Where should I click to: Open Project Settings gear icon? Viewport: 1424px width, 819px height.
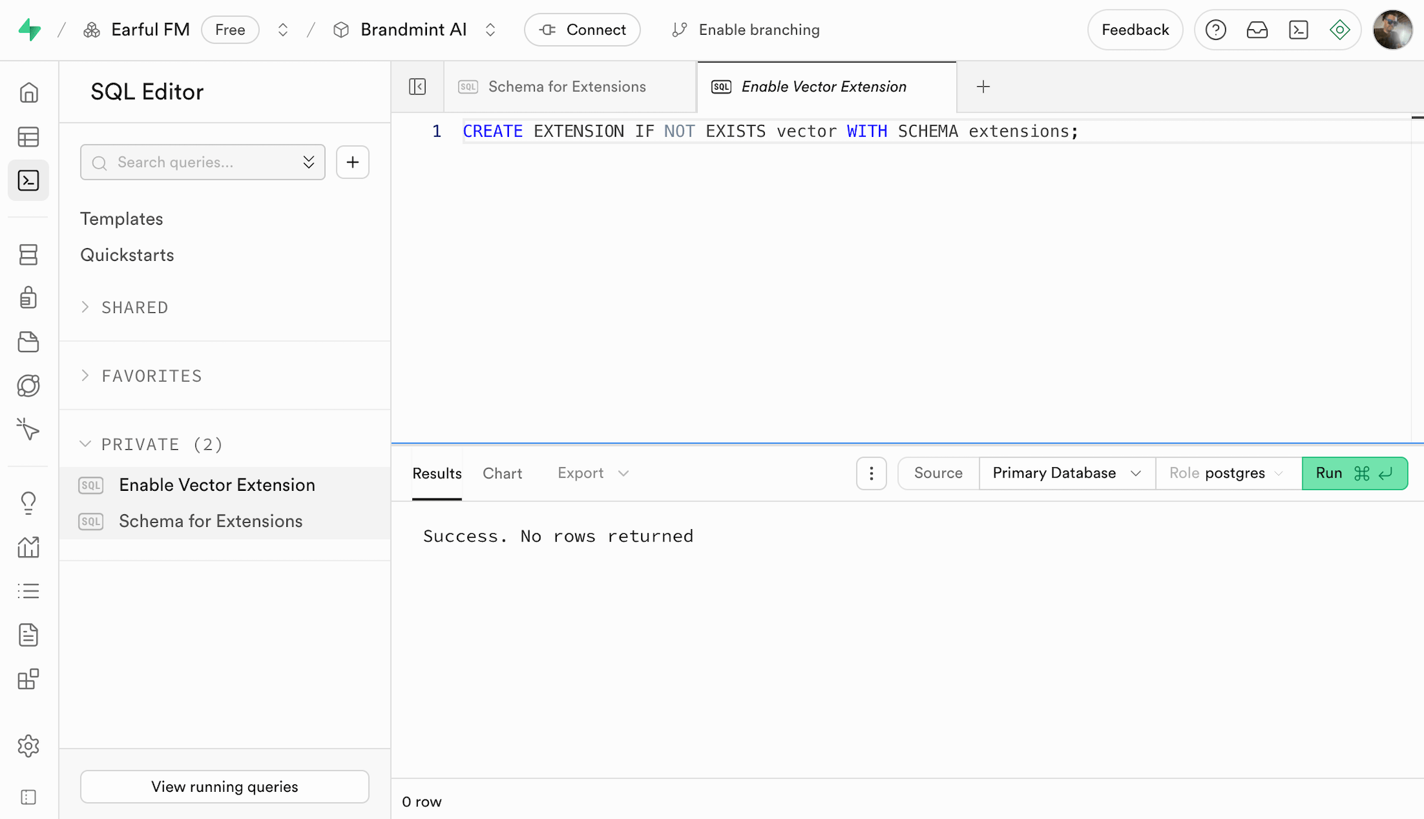click(x=29, y=746)
